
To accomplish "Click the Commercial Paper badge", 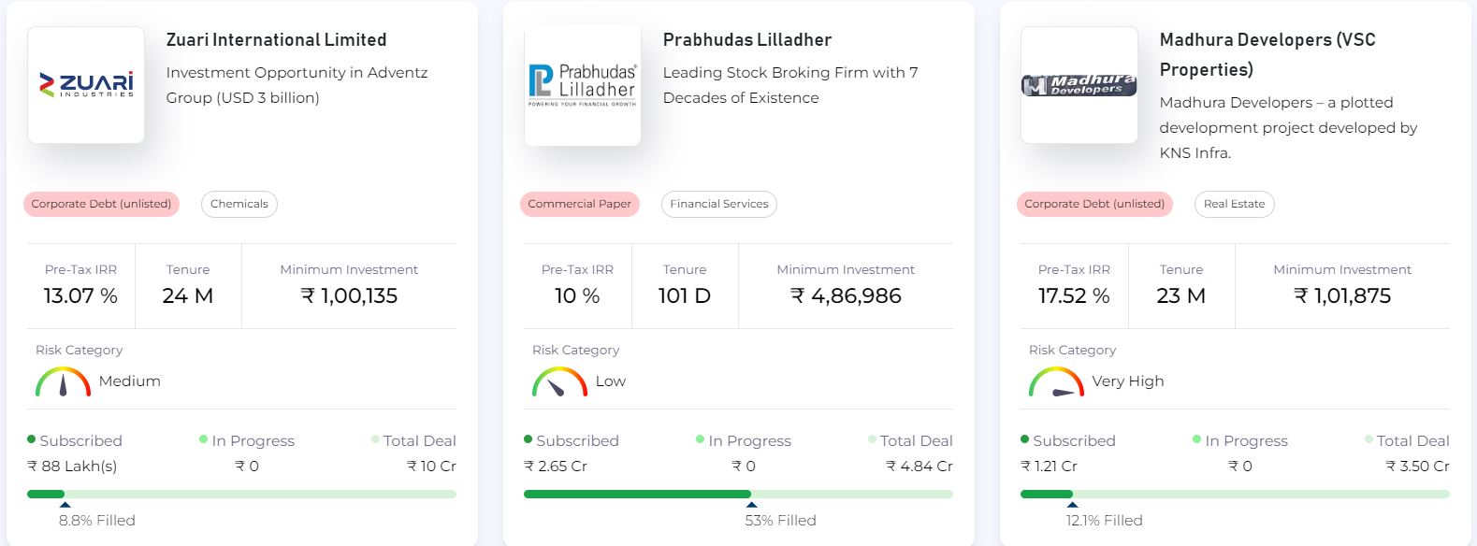I will pos(580,204).
